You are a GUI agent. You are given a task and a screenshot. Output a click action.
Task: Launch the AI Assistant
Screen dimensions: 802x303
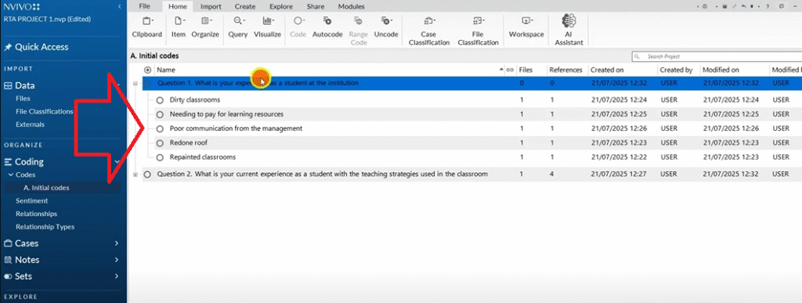click(x=569, y=30)
